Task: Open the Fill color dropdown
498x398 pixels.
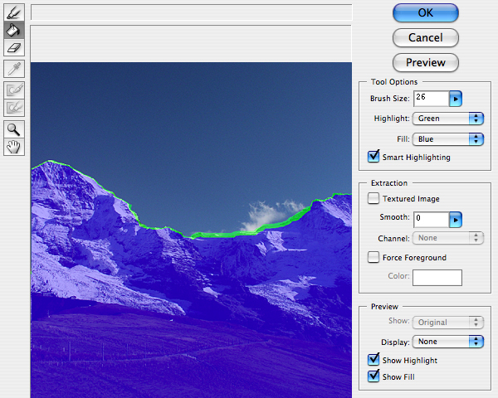Action: (x=448, y=139)
